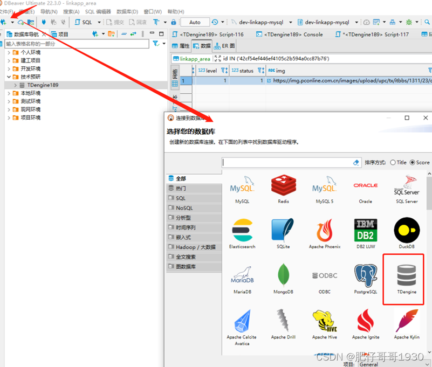Image resolution: width=432 pixels, height=367 pixels.
Task: Open the navigator filter settings icon
Action: [156, 44]
